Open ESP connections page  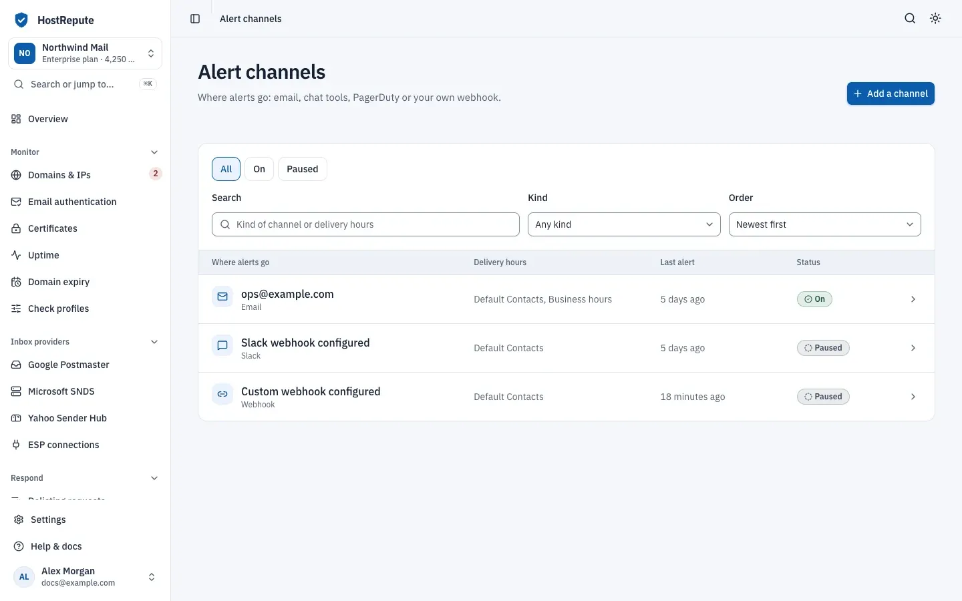coord(85,445)
